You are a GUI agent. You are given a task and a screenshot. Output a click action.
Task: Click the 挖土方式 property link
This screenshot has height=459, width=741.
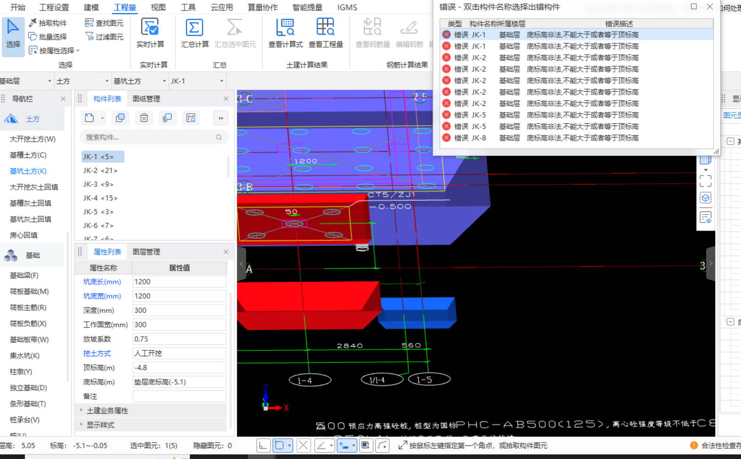coord(97,354)
